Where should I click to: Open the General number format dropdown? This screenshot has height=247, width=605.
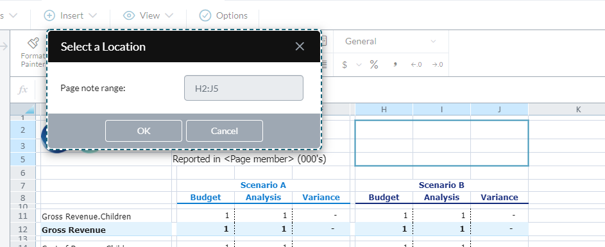[391, 41]
